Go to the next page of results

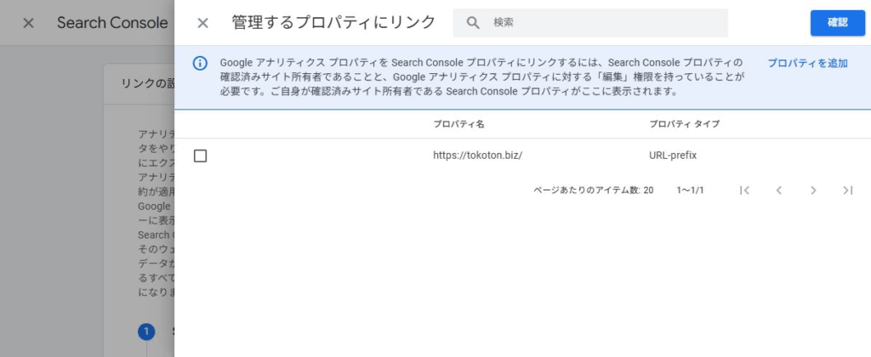coord(813,190)
